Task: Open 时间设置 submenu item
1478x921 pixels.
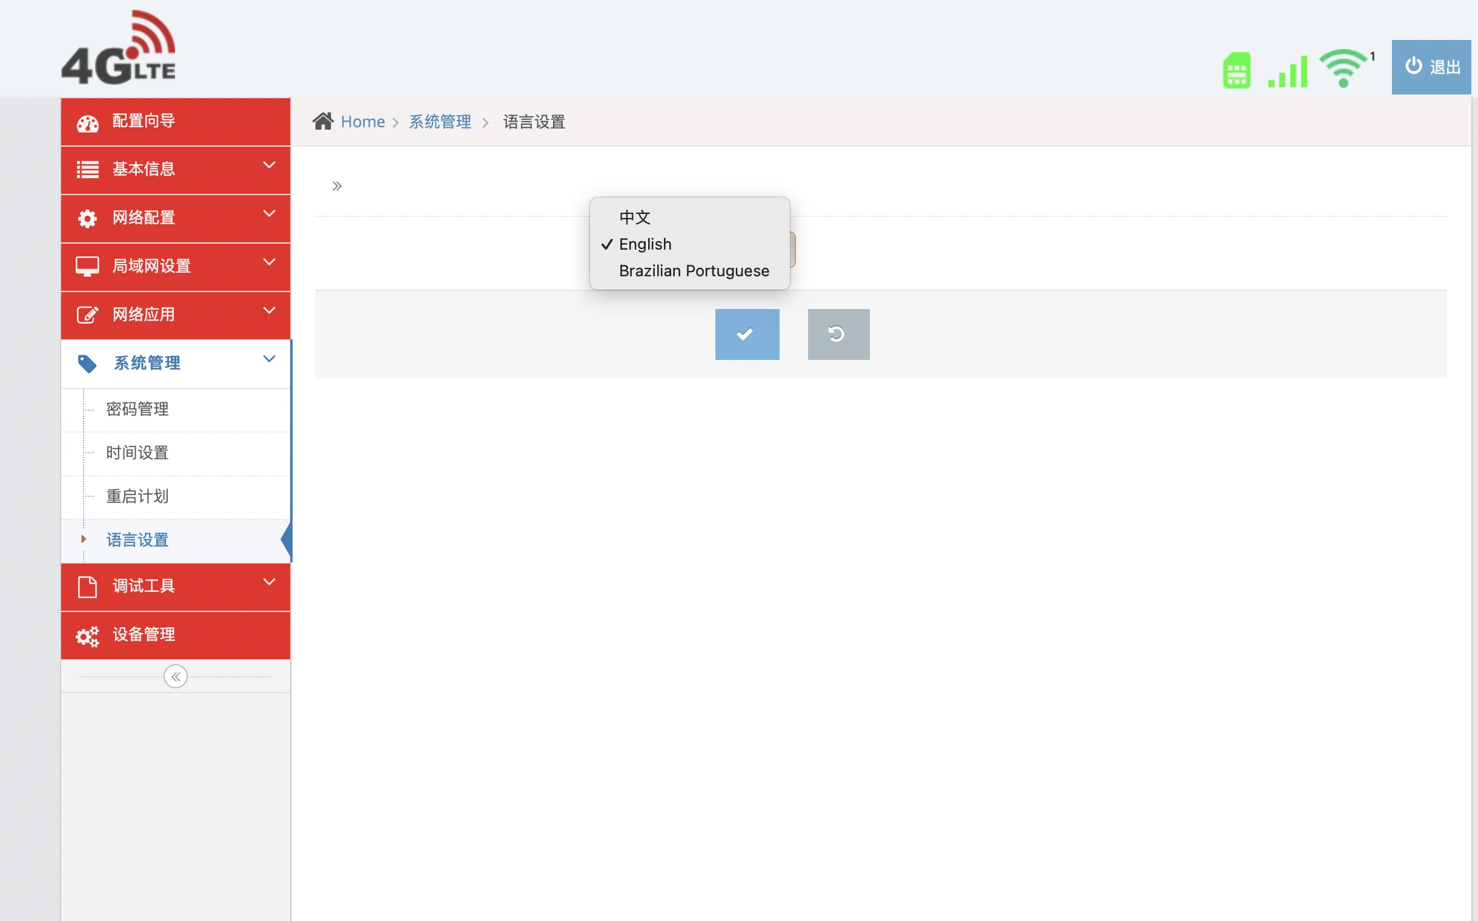Action: (138, 453)
